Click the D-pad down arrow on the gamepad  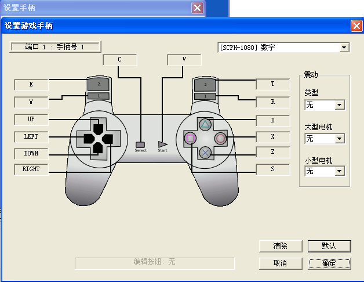(98, 148)
